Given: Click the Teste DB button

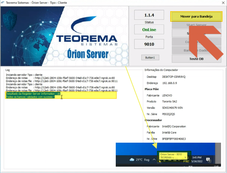Looking at the screenshot, I should coord(196,59).
